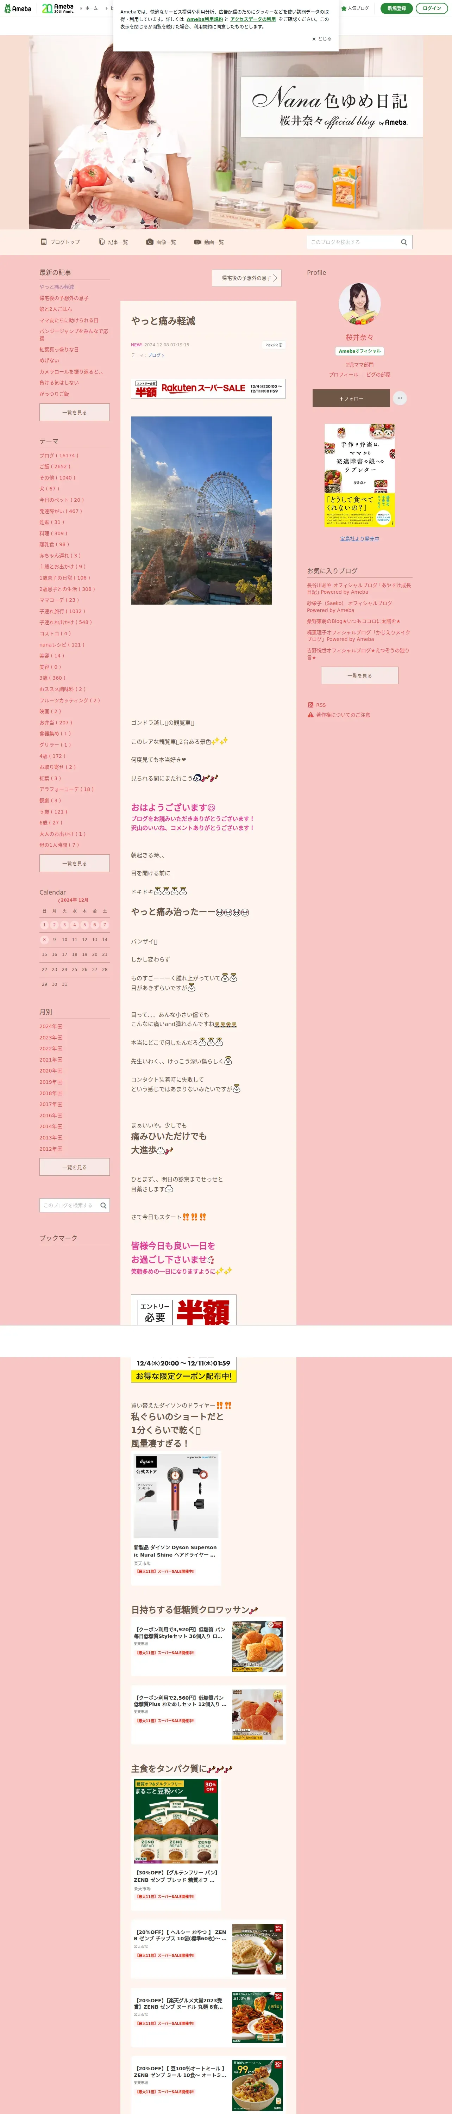The height and width of the screenshot is (2114, 452).
Task: Open the 宝島社より発売中 link
Action: coord(359,539)
